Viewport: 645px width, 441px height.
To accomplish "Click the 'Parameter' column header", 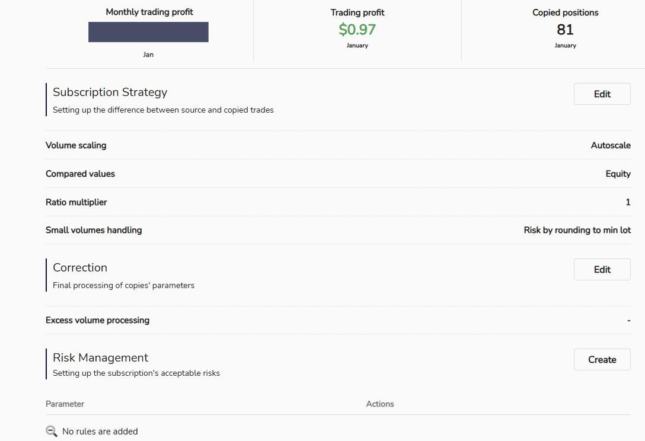I will coord(65,404).
